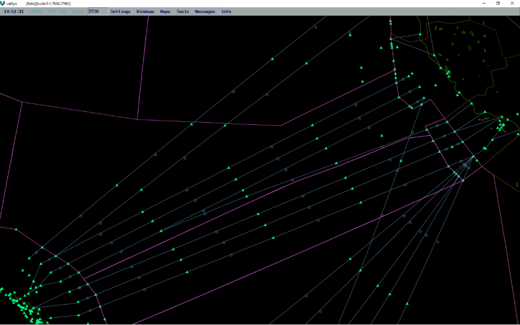520x325 pixels.
Task: Click the Range input field showing 2216
Action: tap(98, 11)
